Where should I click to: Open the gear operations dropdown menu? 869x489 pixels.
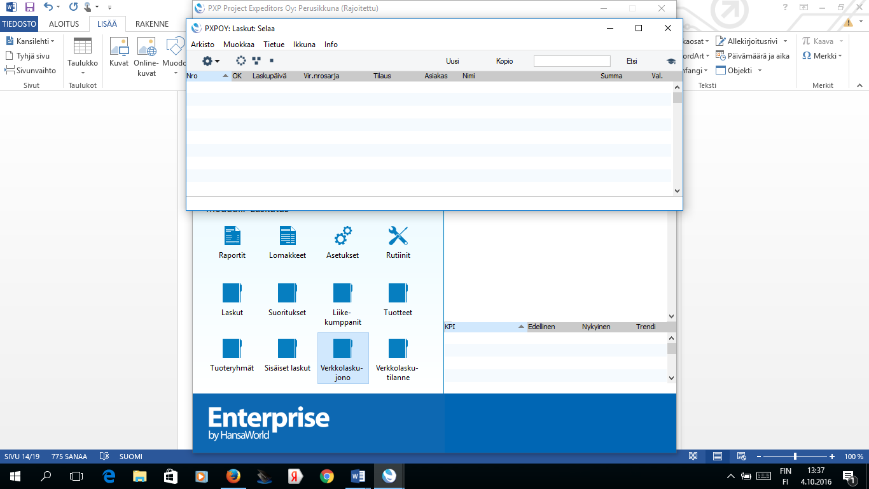(x=211, y=61)
